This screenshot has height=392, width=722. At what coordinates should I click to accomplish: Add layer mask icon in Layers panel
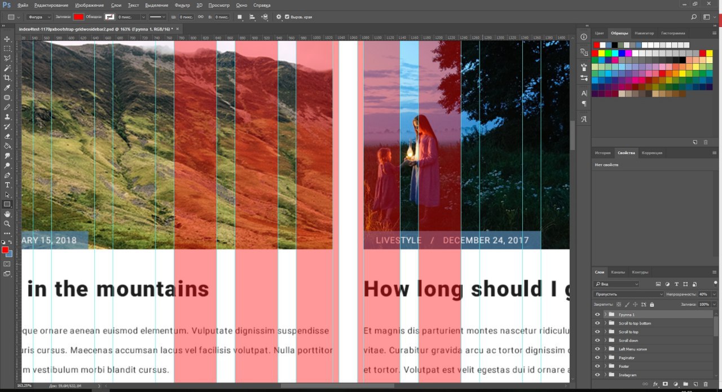point(666,384)
